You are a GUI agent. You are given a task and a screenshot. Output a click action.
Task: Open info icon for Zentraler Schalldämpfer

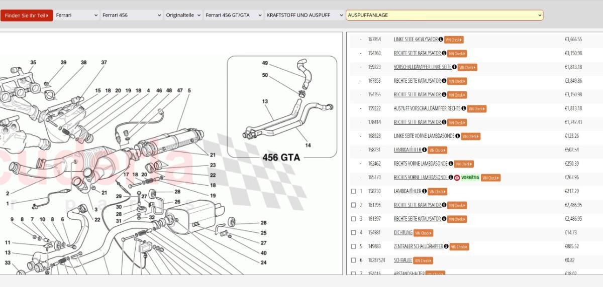(x=446, y=246)
